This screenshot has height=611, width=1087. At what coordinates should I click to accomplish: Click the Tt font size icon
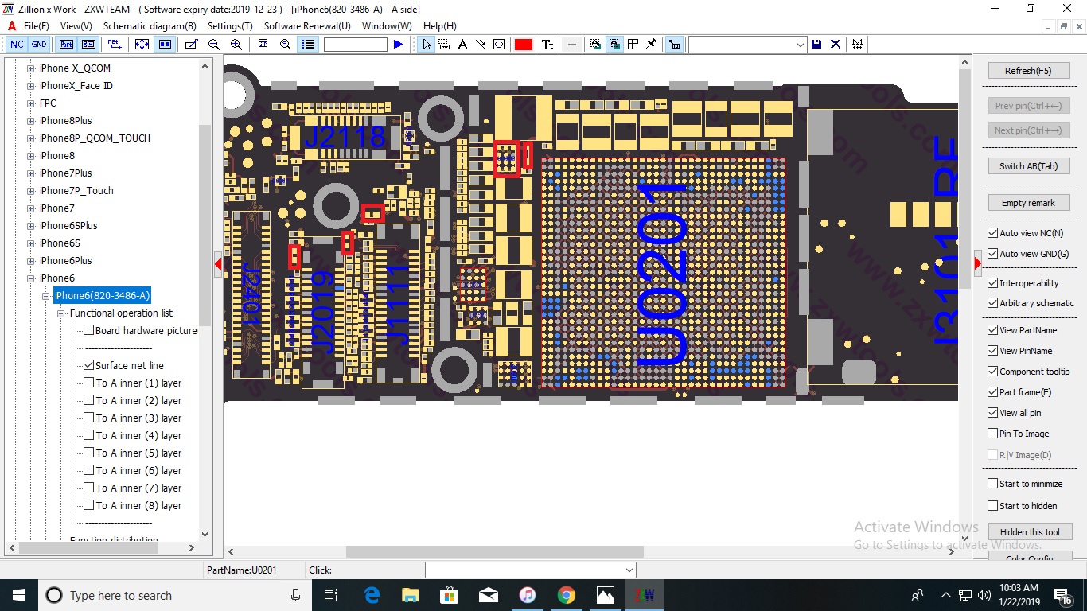547,45
